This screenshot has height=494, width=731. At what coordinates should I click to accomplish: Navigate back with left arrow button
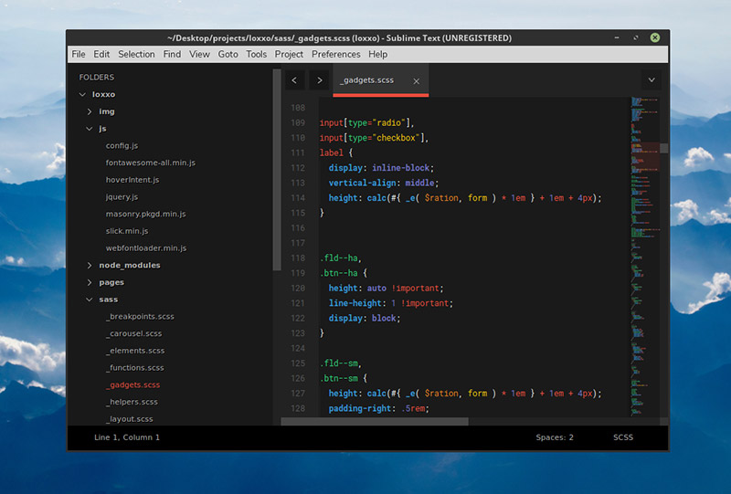294,80
